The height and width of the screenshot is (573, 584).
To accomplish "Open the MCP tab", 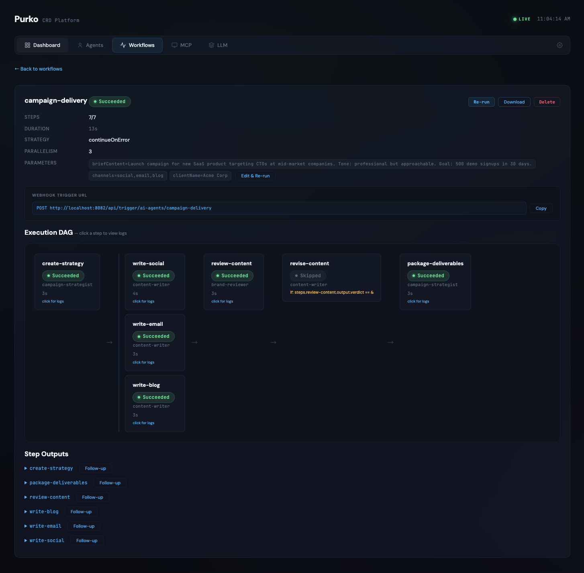I will point(182,45).
